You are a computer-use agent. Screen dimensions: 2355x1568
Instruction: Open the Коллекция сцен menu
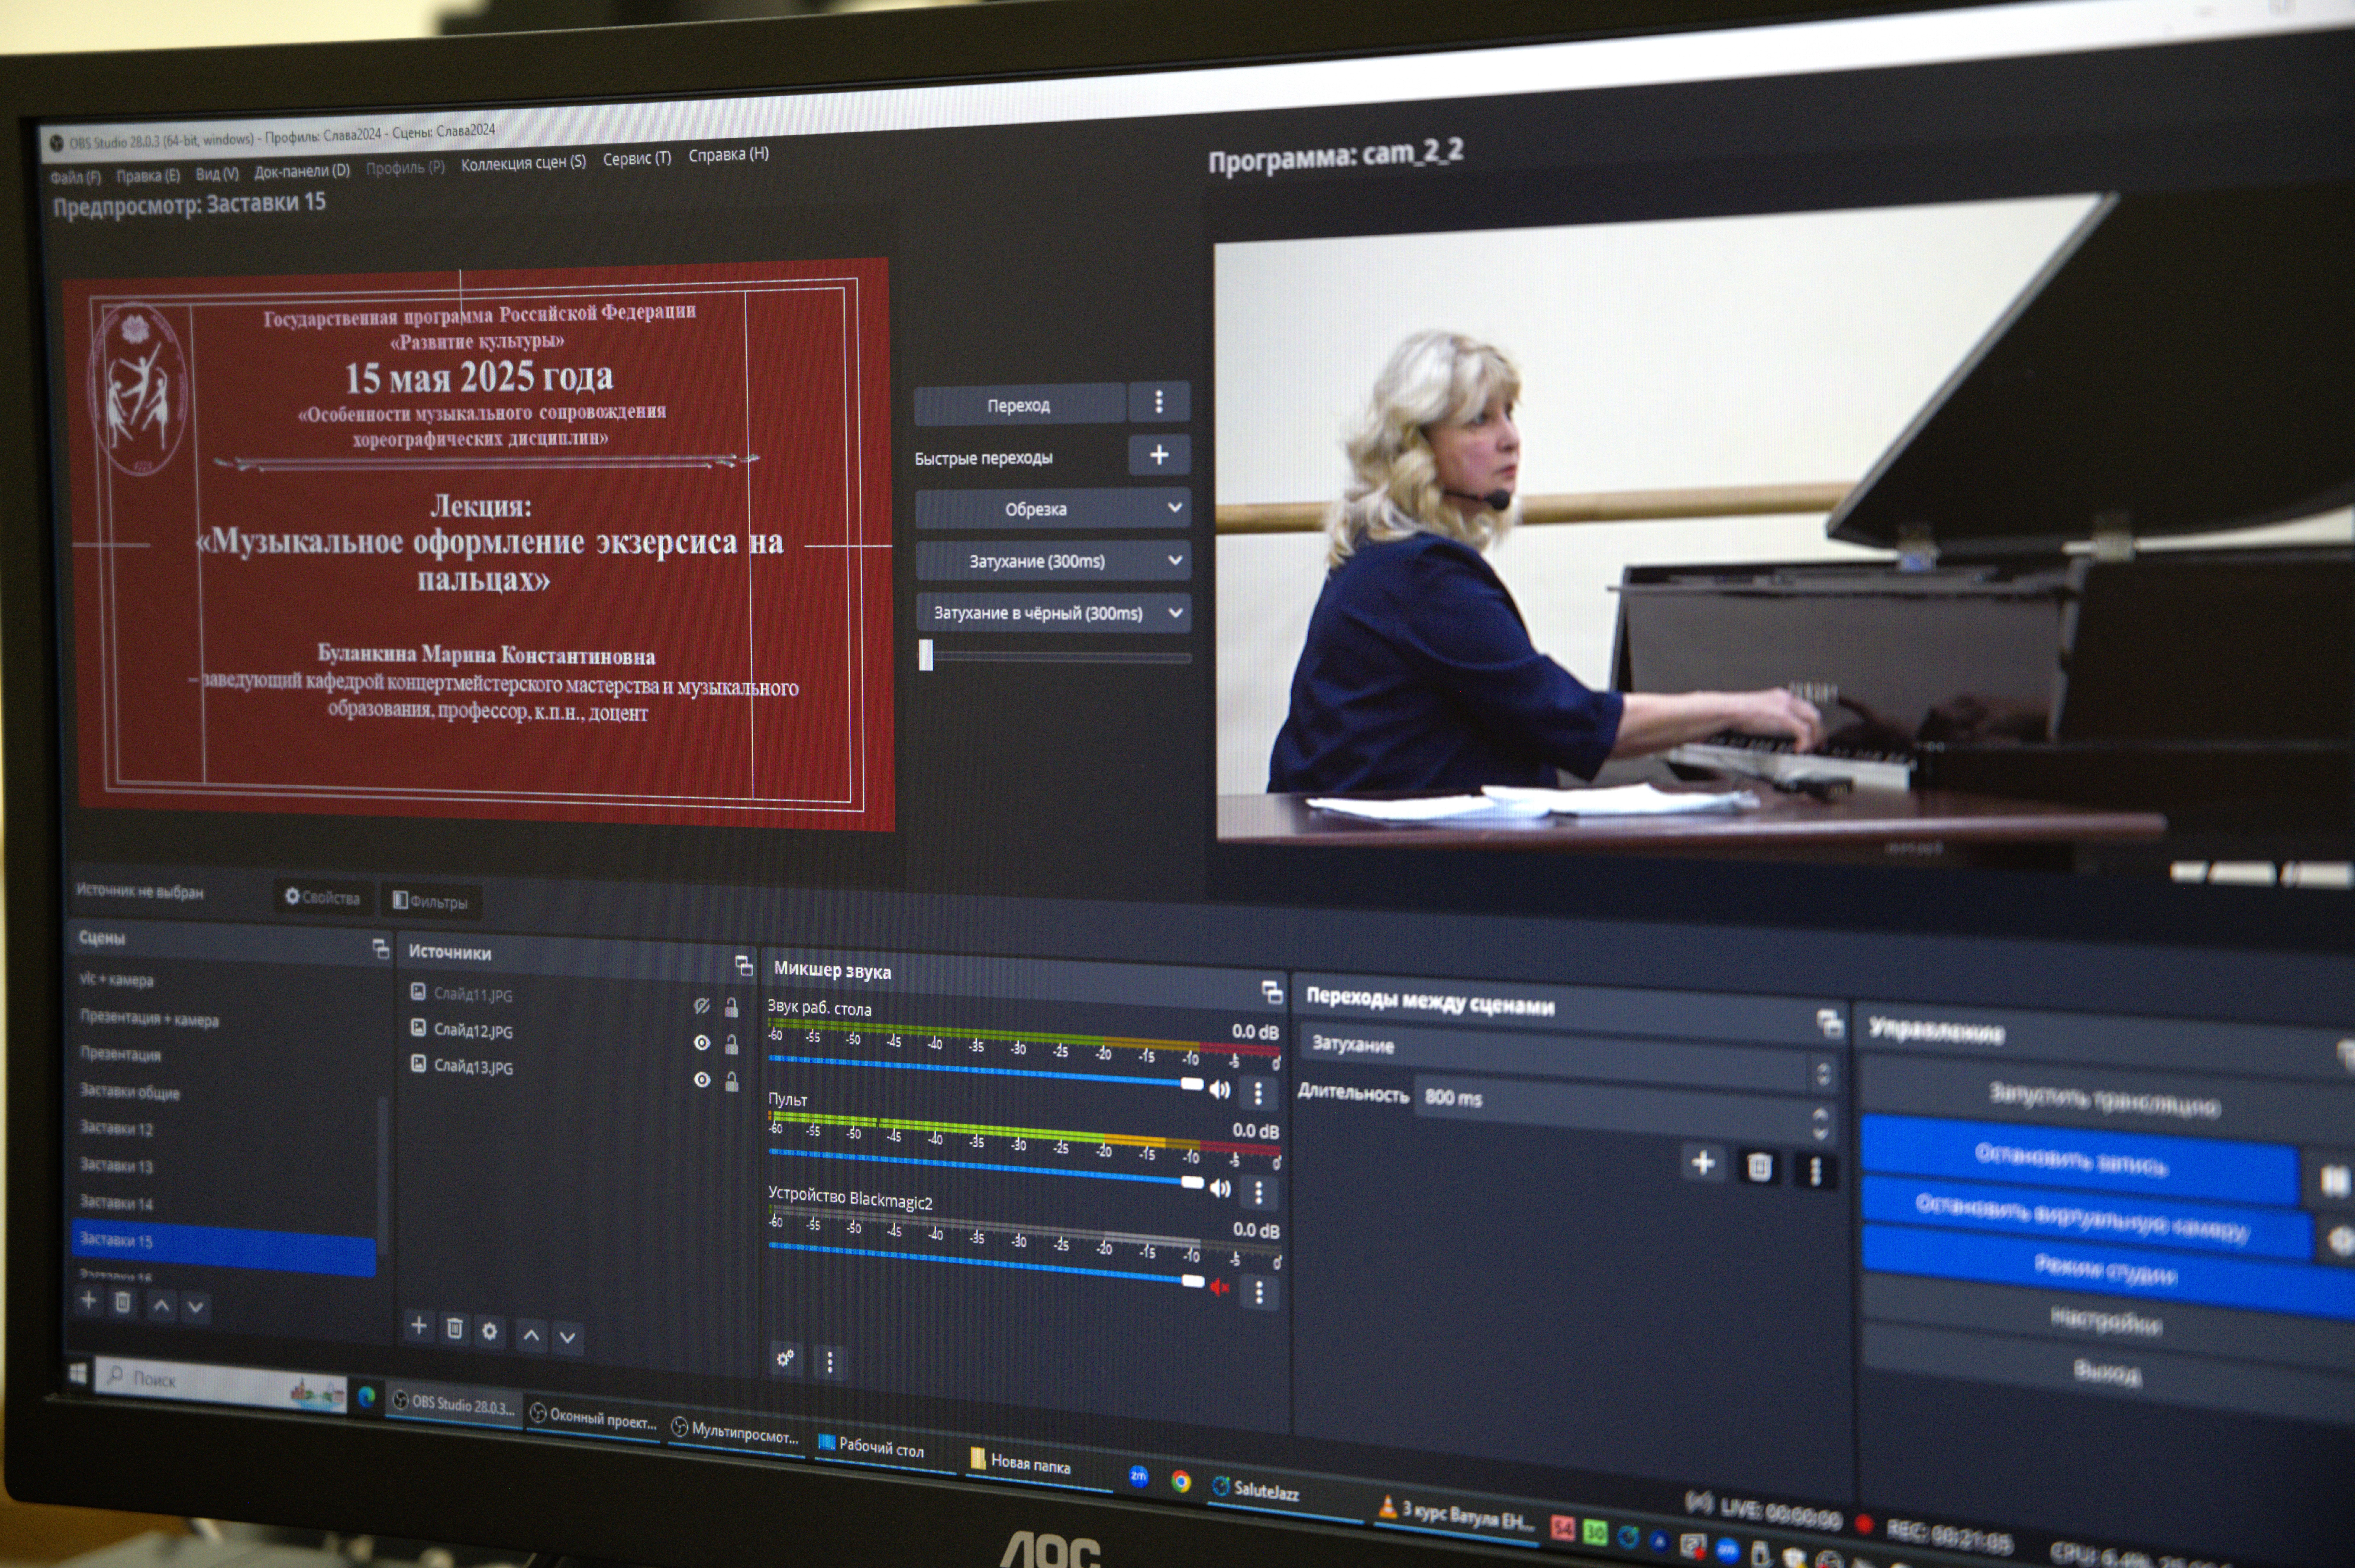tap(523, 163)
